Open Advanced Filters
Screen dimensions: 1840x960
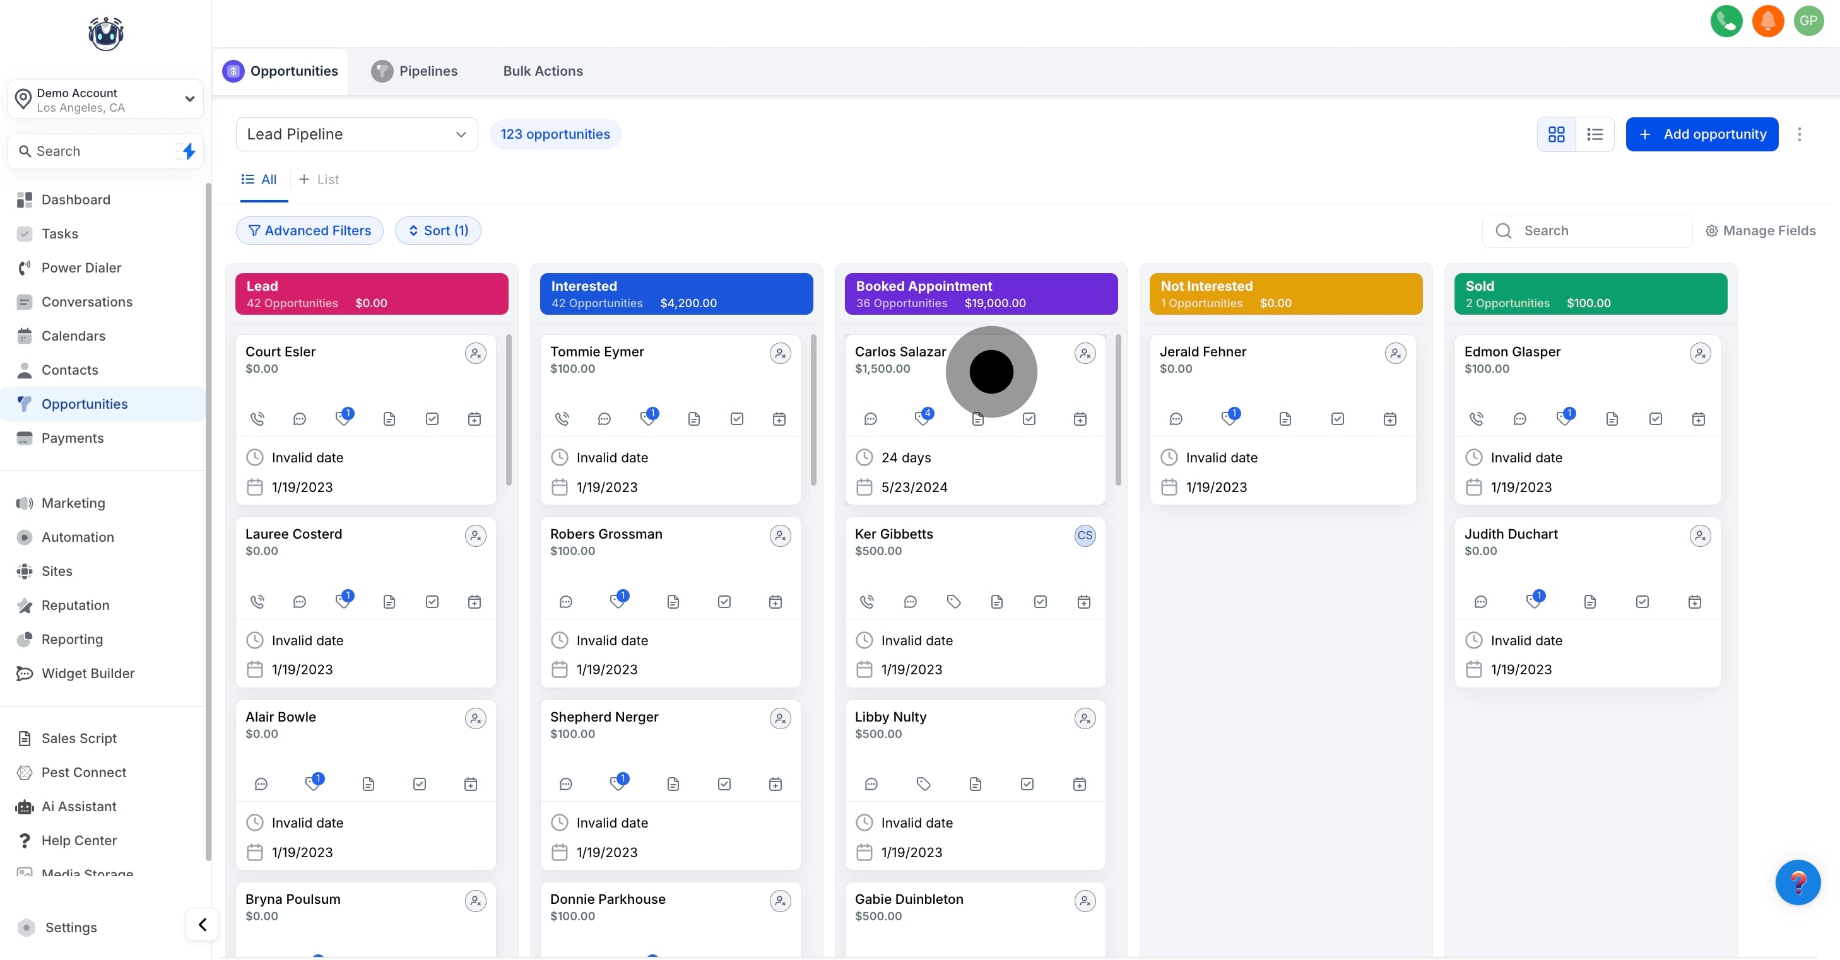pos(309,231)
